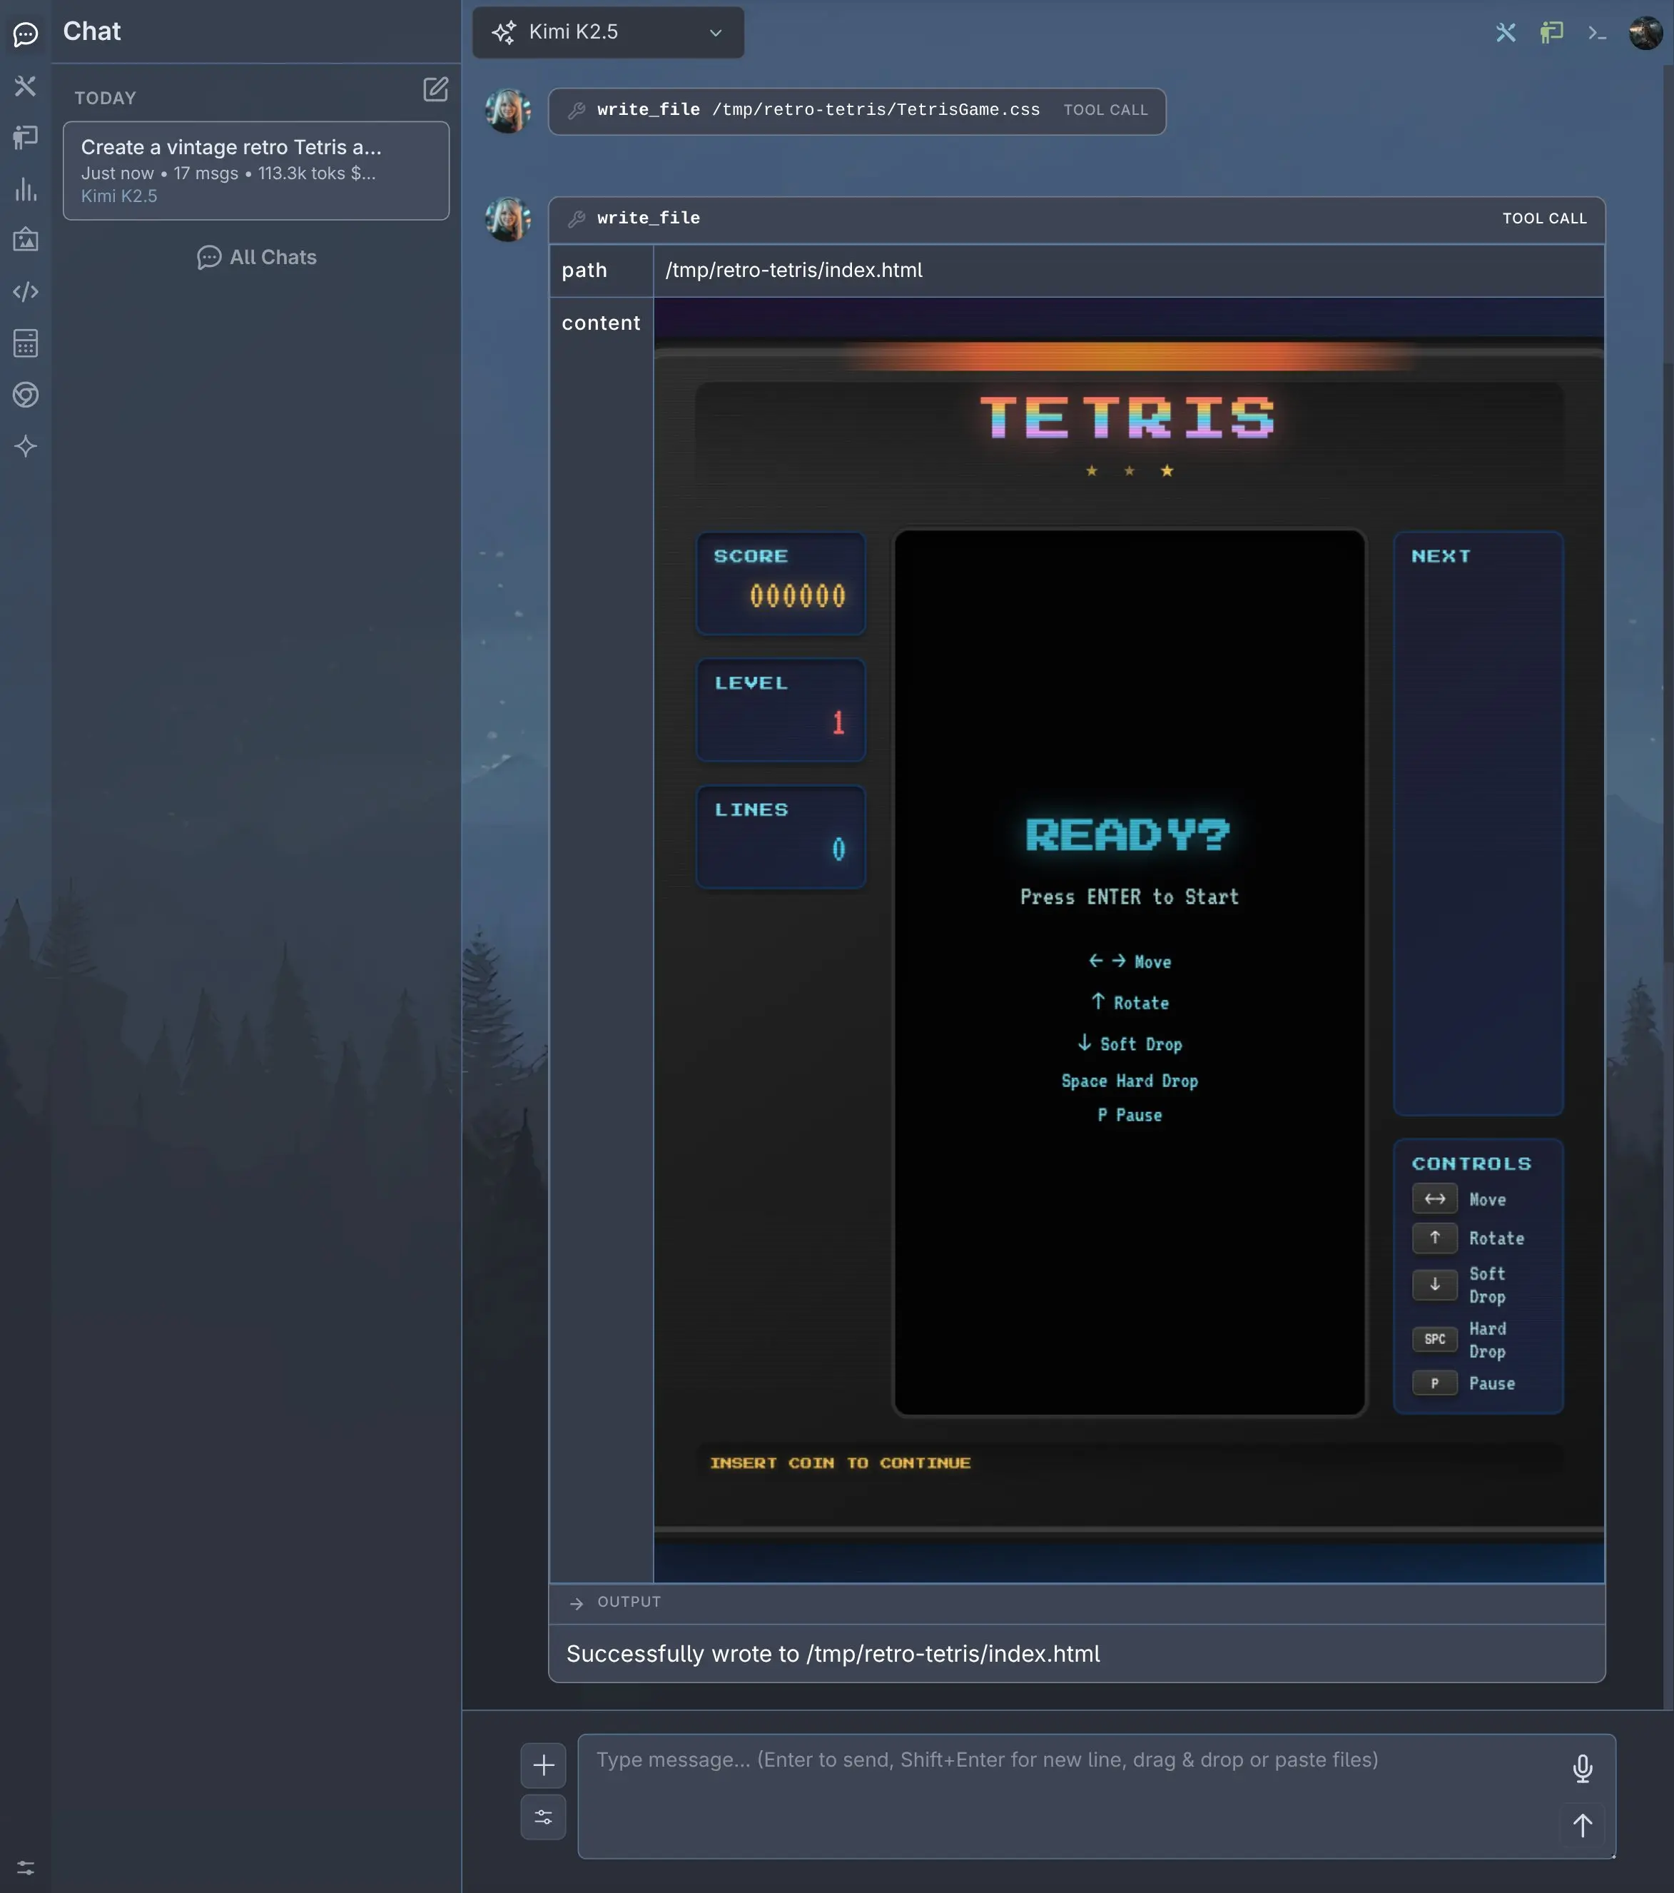Toggle chat options sliders button near input

click(544, 1817)
